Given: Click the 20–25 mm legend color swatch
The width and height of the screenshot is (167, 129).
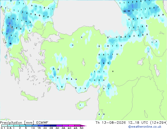Looking at the screenshot, I should (x=47, y=126).
